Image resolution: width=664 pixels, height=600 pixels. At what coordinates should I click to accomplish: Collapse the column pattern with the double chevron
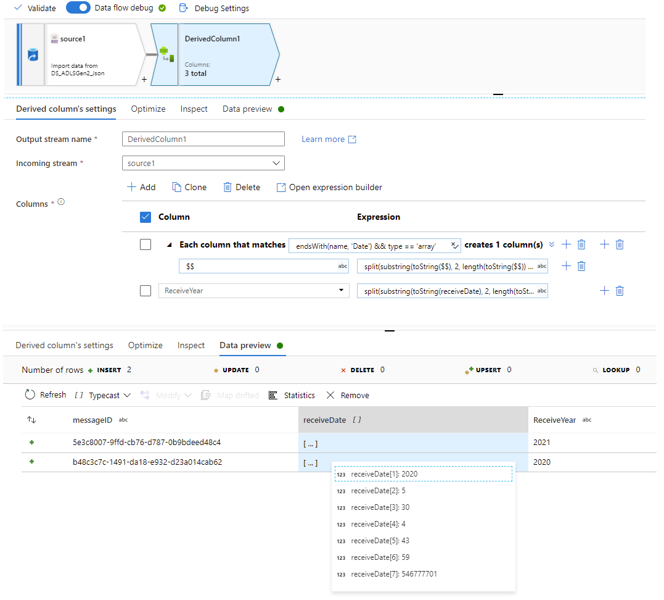click(x=551, y=244)
